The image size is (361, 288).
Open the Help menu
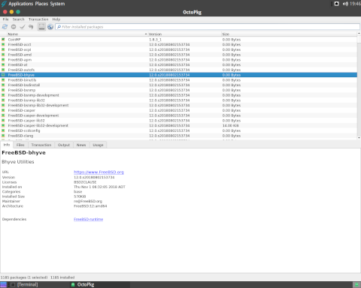pyautogui.click(x=56, y=19)
